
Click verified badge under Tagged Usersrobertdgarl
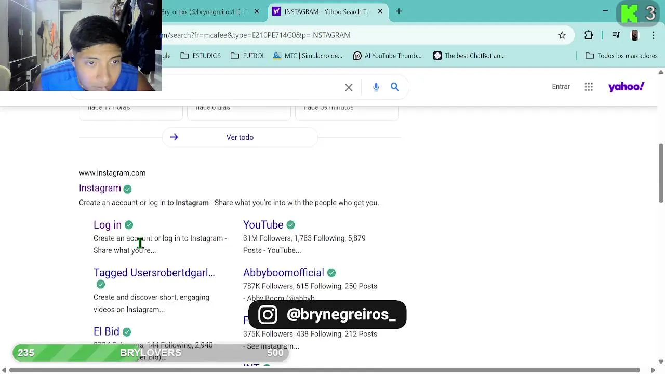click(101, 284)
